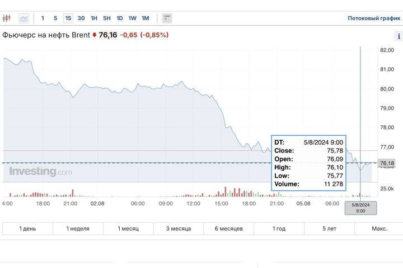Select the "Макс." range tab
This screenshot has height=268, width=403.
(379, 229)
